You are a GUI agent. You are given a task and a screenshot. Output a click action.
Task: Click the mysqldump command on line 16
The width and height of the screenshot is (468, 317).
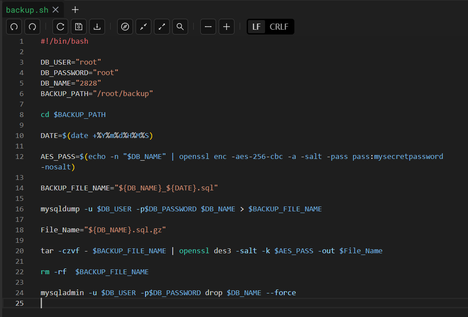coord(60,209)
